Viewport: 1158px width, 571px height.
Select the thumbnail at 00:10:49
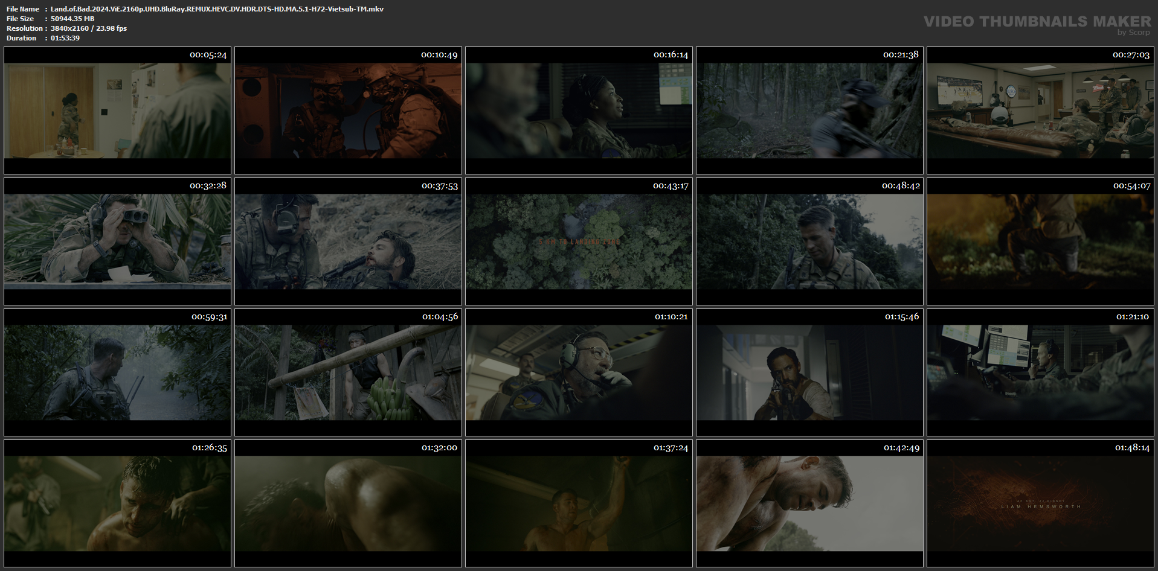coord(348,110)
